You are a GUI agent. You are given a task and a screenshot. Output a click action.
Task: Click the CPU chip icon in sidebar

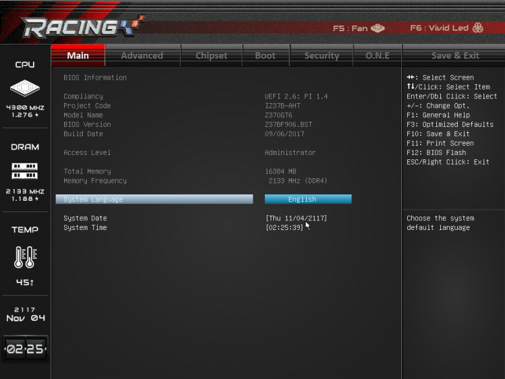tap(25, 87)
